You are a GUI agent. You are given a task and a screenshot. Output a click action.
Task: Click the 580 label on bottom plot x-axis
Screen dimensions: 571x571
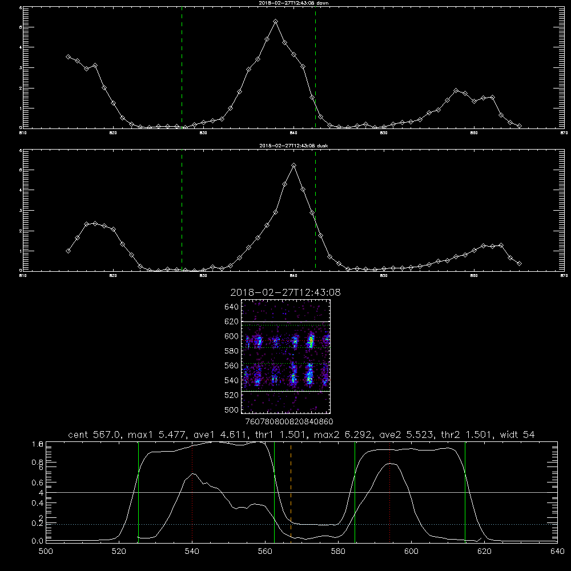[x=338, y=552]
